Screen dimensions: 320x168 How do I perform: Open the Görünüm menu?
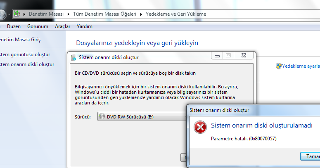[38, 26]
